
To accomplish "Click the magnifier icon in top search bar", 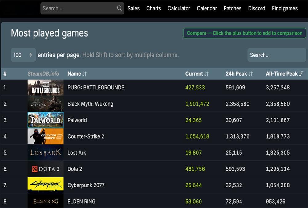I will pos(120,8).
